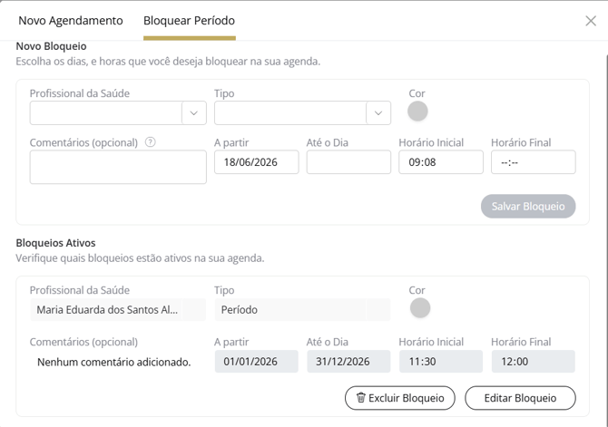Image resolution: width=608 pixels, height=427 pixels.
Task: Click the A partir date 18/06/2026
Action: (x=256, y=162)
